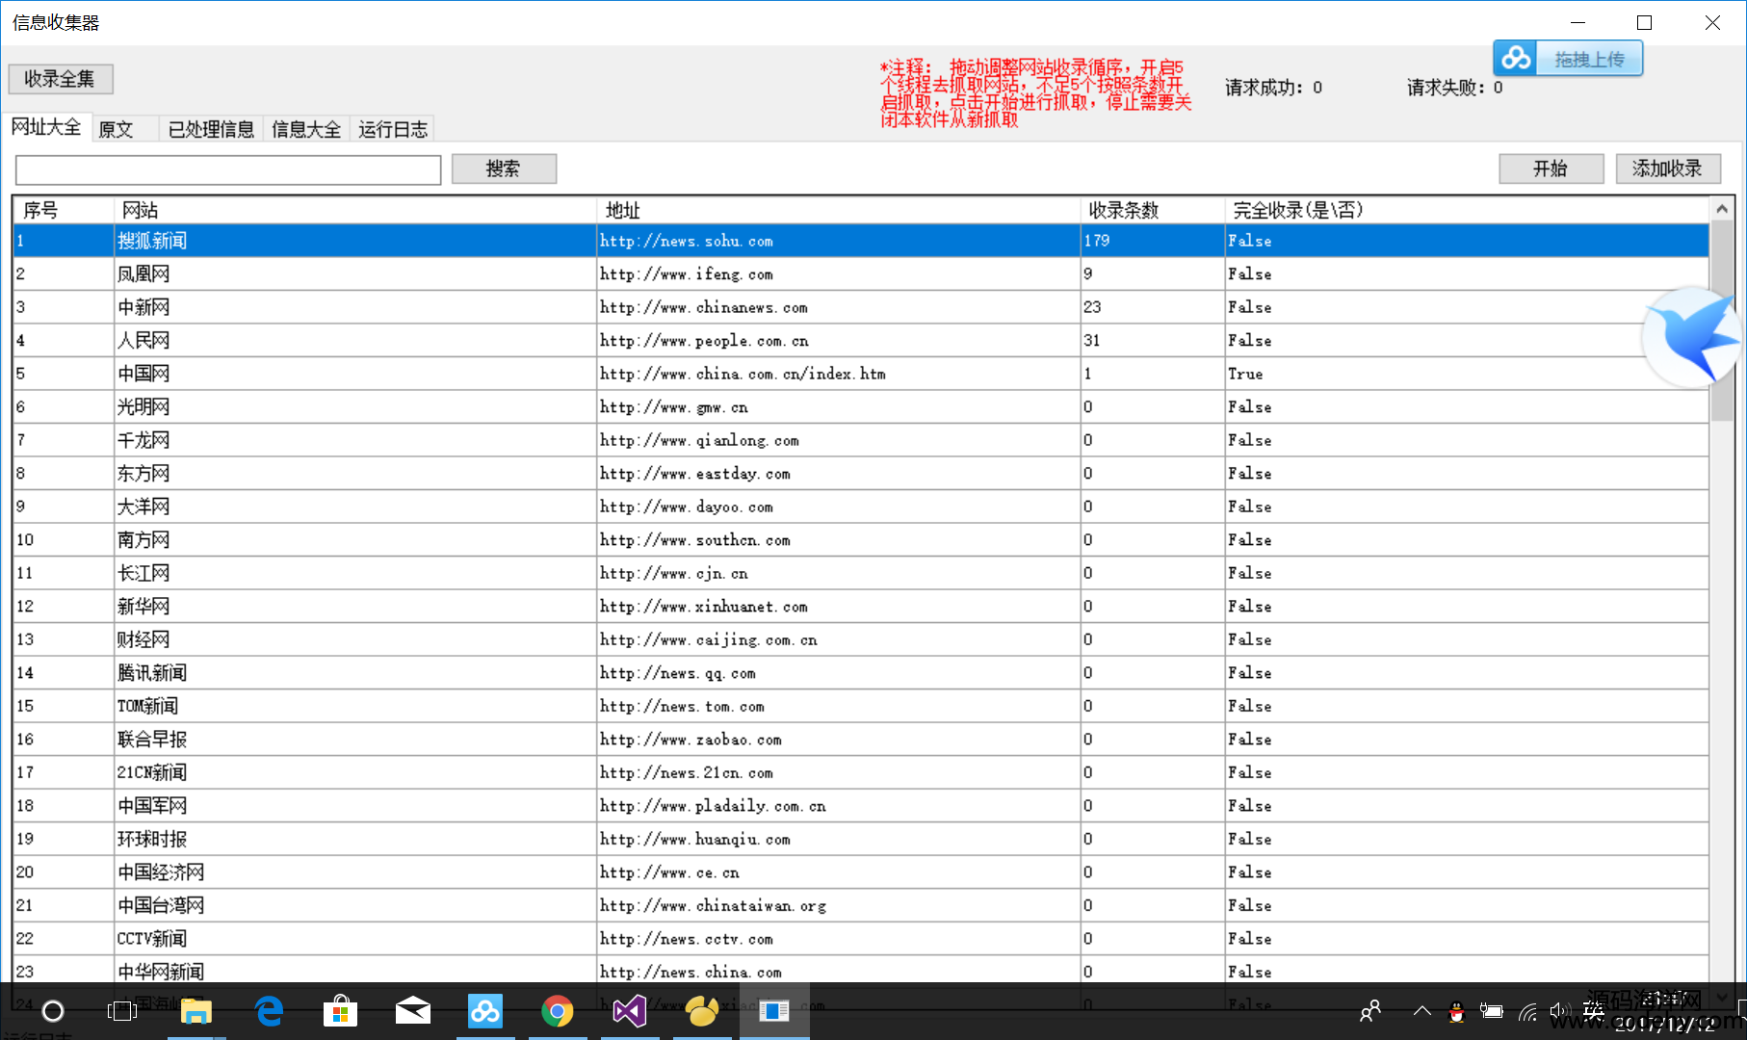
Task: Click the Baidu cloud drag-upload widget
Action: point(1567,59)
